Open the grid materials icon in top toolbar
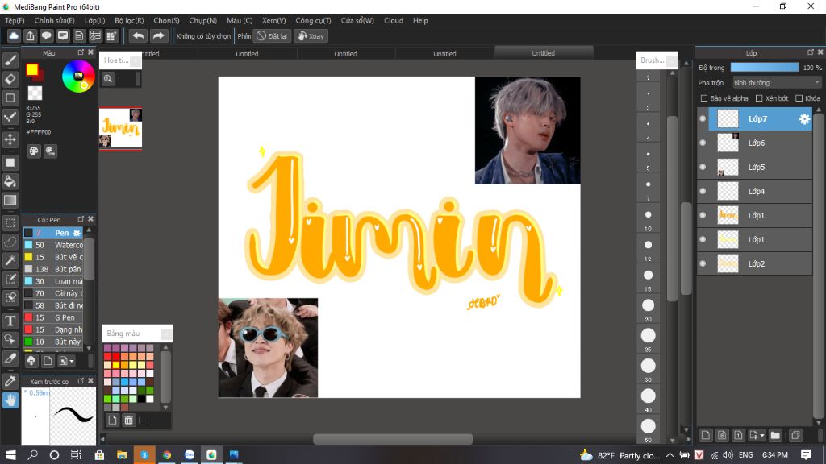 click(x=111, y=35)
